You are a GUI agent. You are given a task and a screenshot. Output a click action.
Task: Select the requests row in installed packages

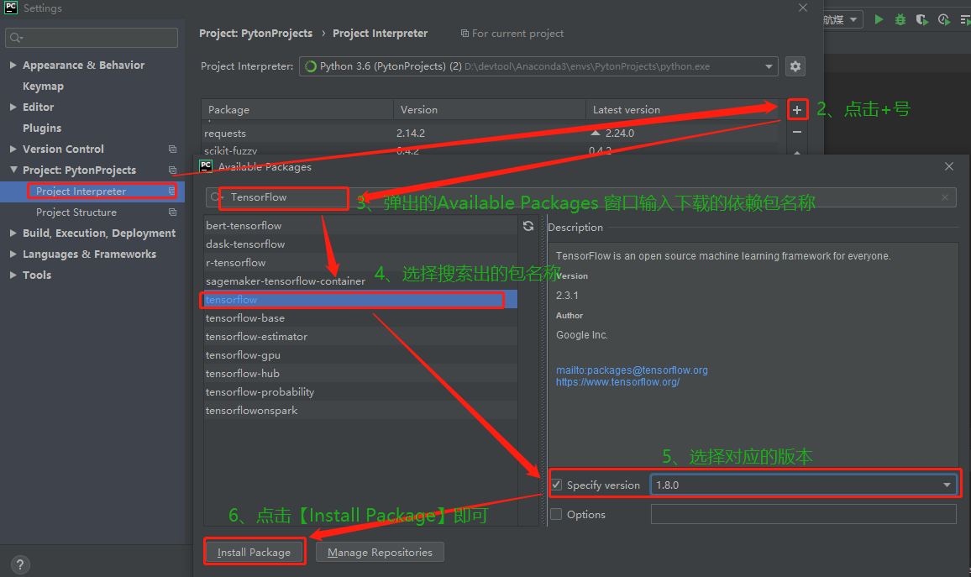[x=490, y=134]
